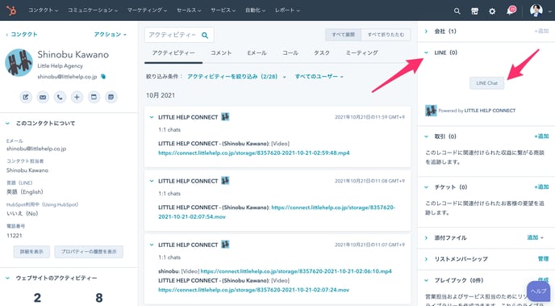This screenshot has height=306, width=555.
Task: Open the notifications bell
Action: (511, 10)
